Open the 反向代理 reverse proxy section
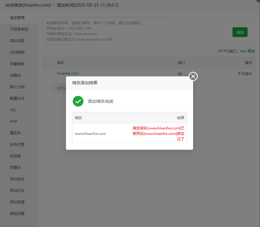 (17, 144)
